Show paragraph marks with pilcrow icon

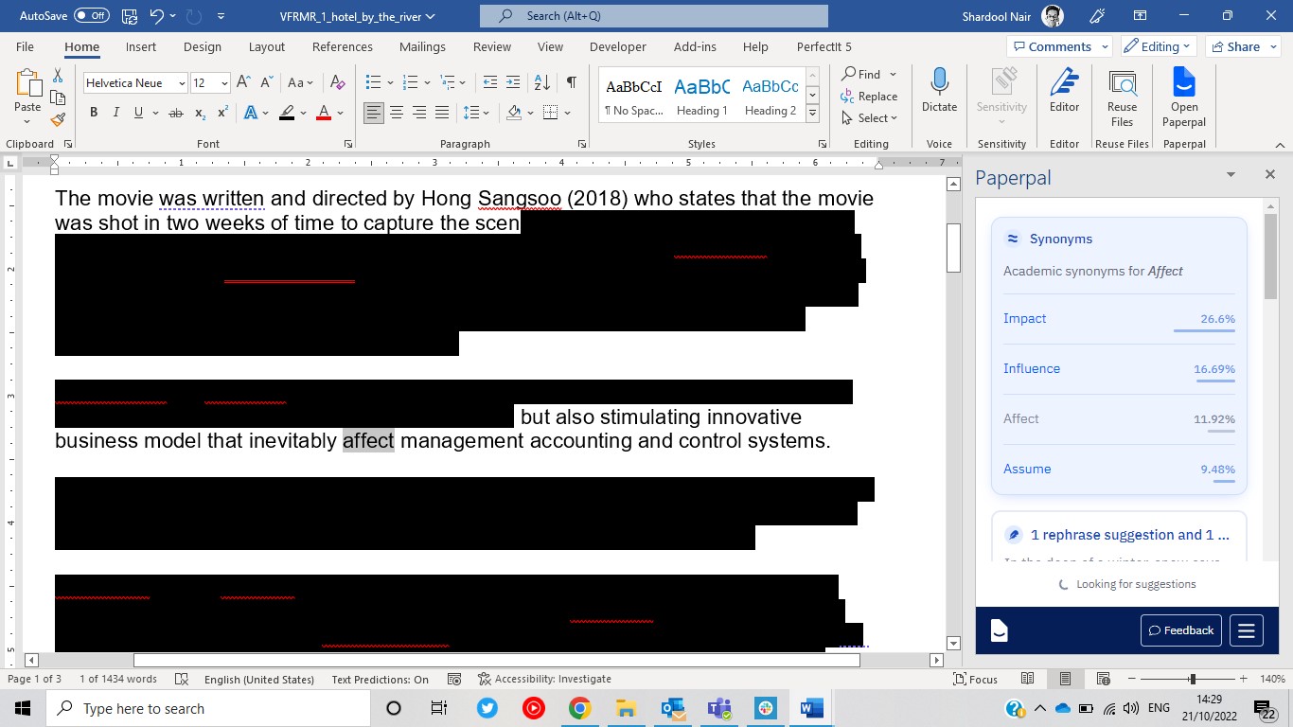(571, 82)
